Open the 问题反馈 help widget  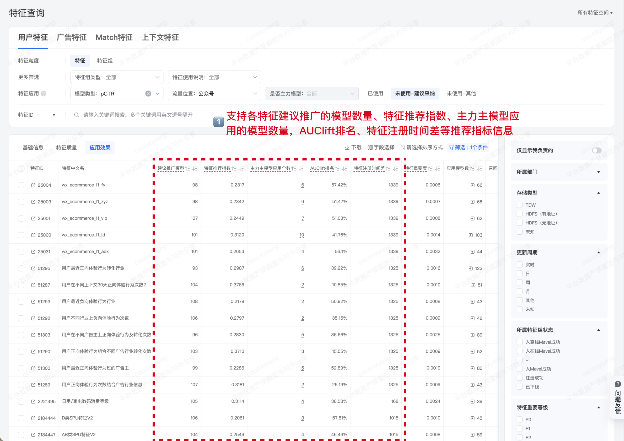617,399
